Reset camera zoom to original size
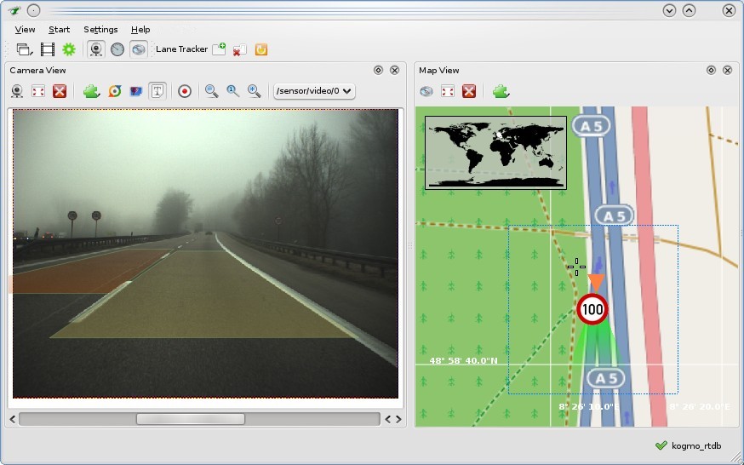Screen dimensions: 744x465 pos(232,91)
